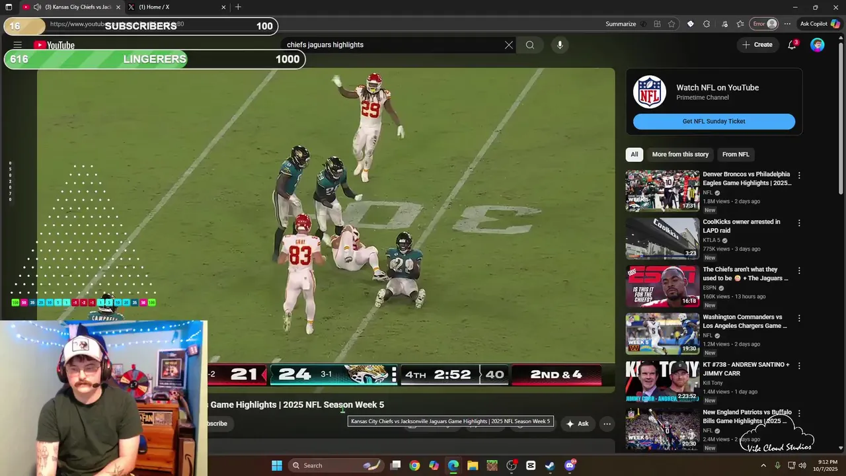Select More from this story chip
Screen dimensions: 846x476
tap(680, 155)
